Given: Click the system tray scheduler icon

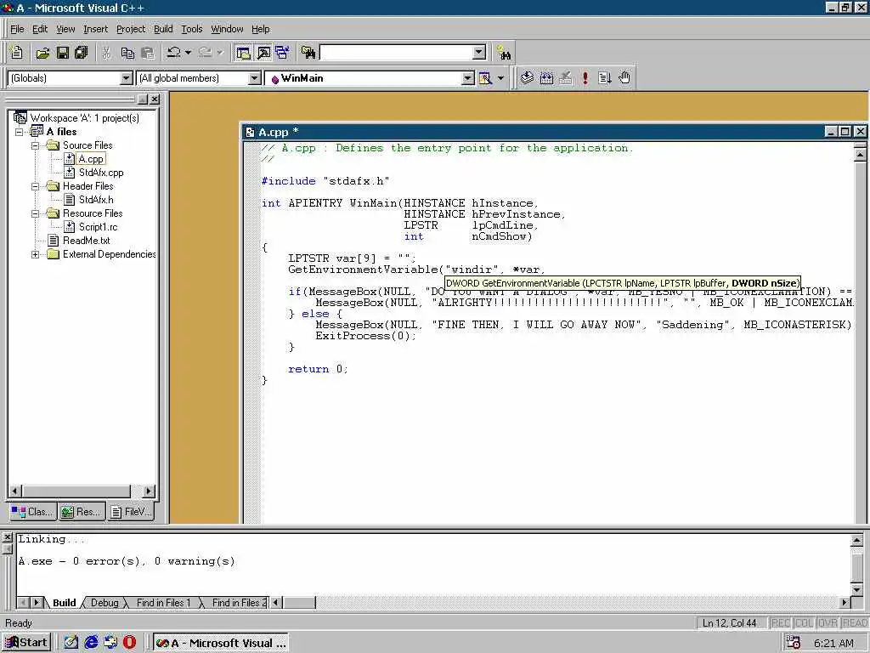Looking at the screenshot, I should tap(794, 643).
